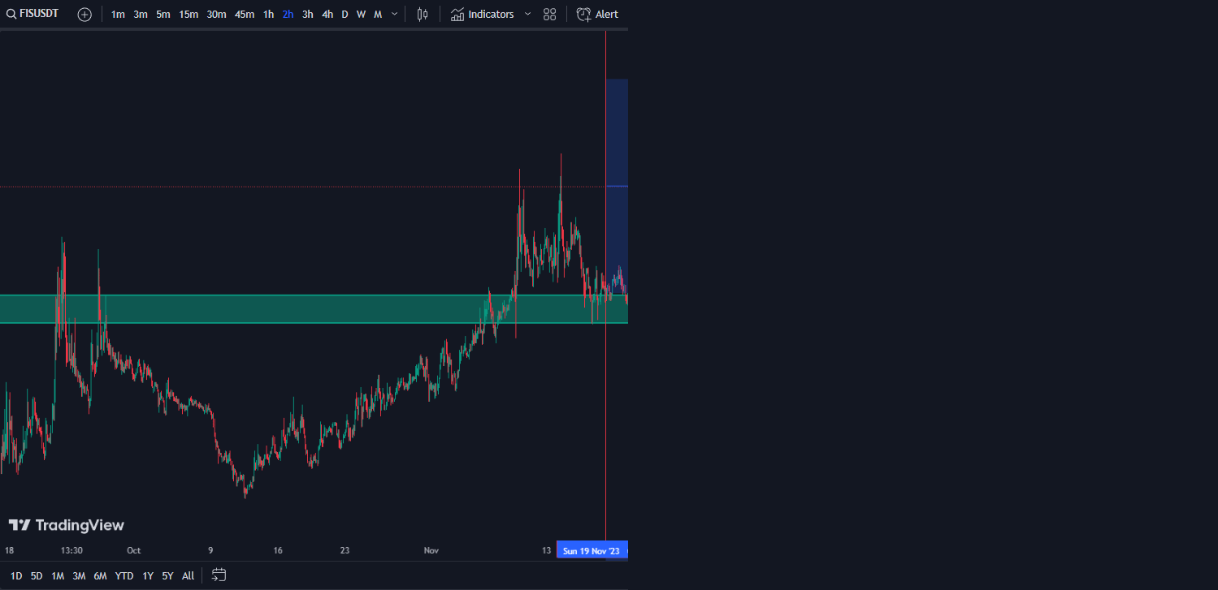Switch to 3h timeframe
Viewport: 1218px width, 590px height.
click(308, 15)
